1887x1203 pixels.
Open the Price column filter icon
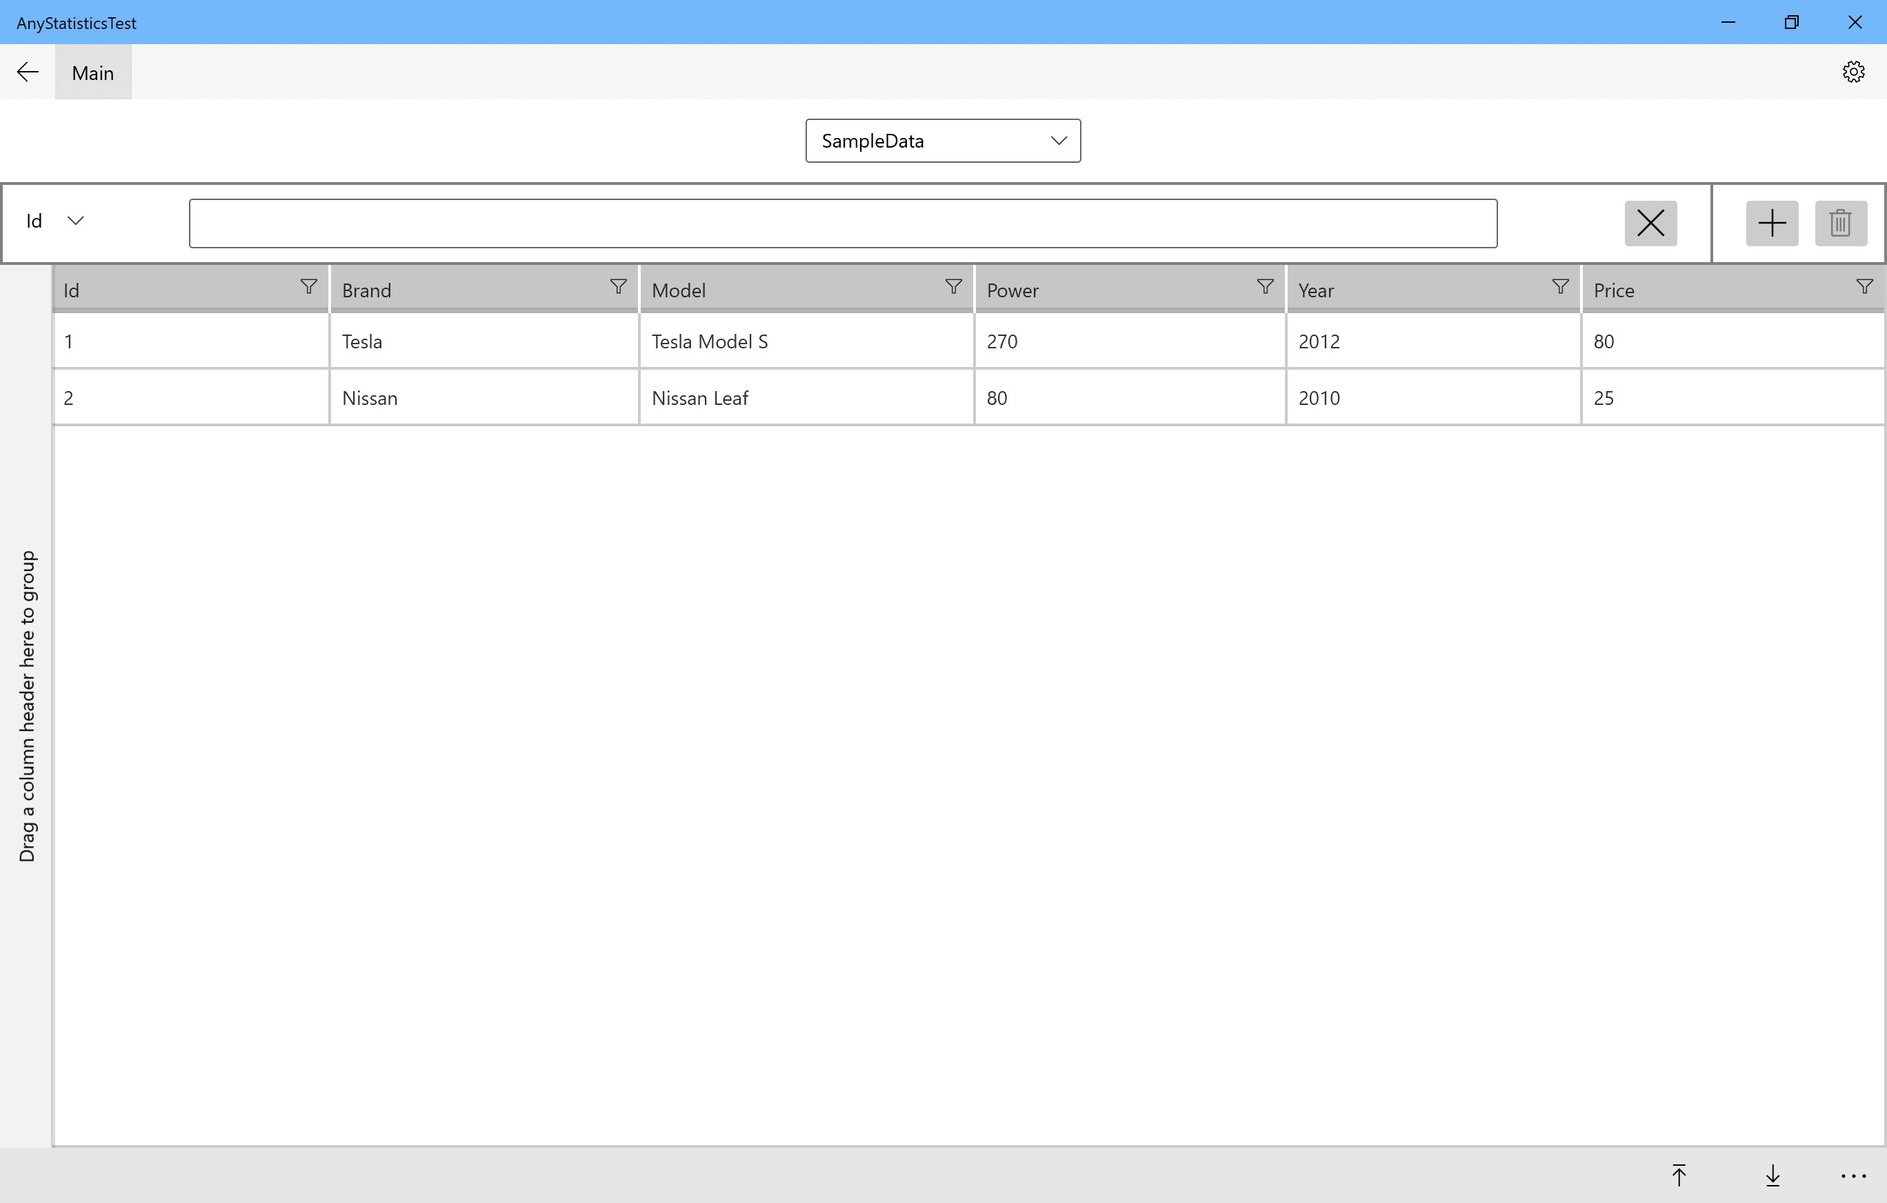pyautogui.click(x=1864, y=287)
